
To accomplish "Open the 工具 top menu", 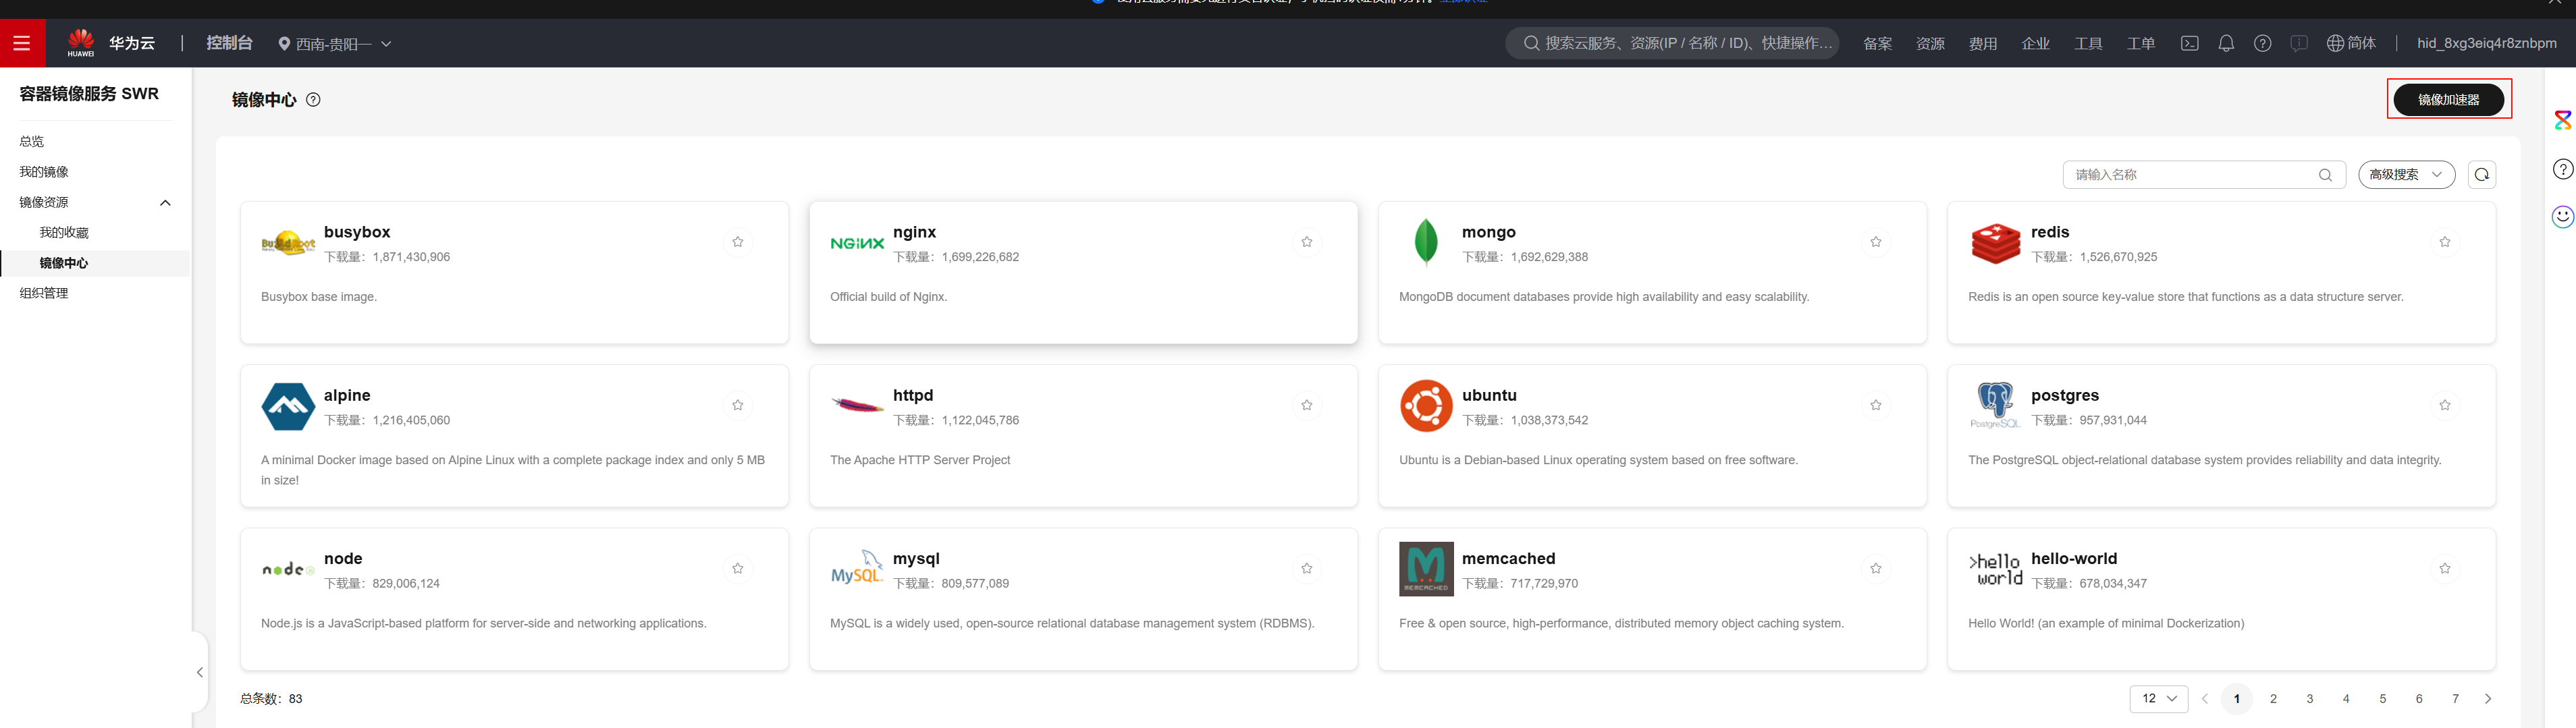I will (x=2088, y=44).
